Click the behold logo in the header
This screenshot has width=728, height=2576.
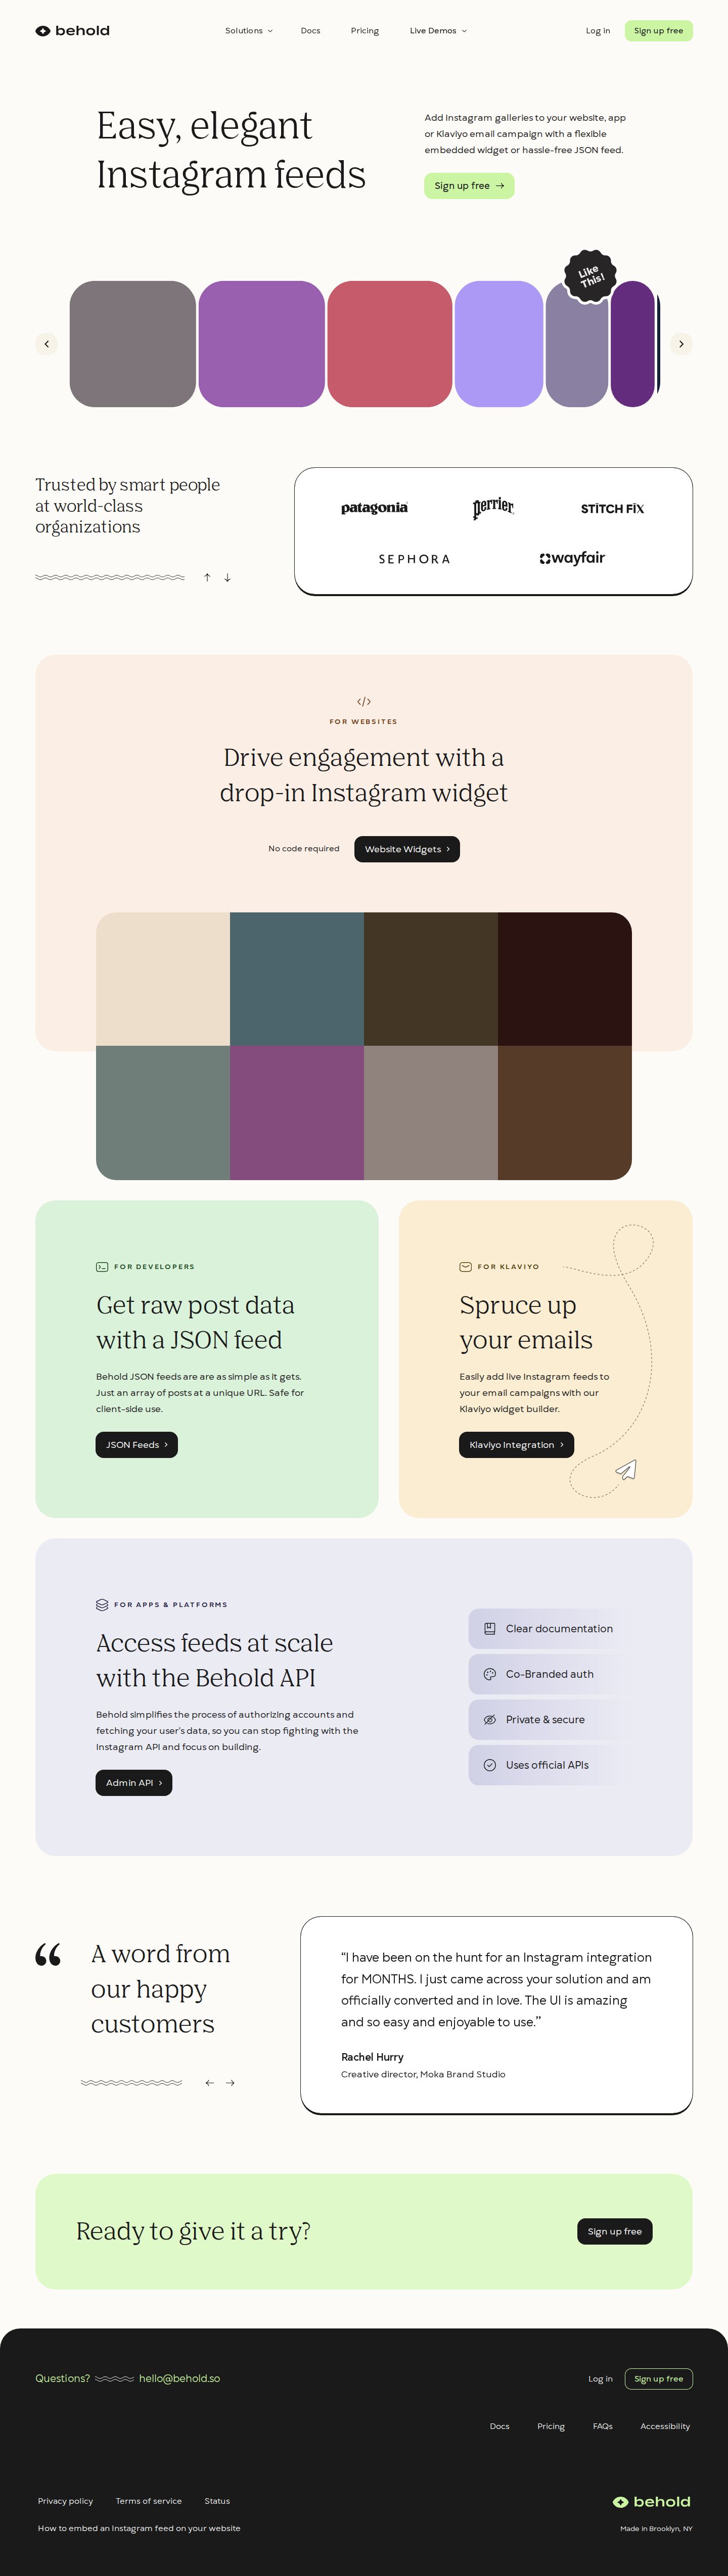(x=72, y=31)
